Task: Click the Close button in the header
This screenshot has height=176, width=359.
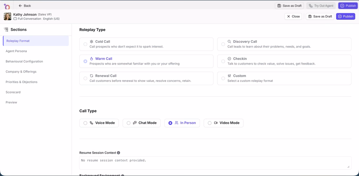Action: 293,16
